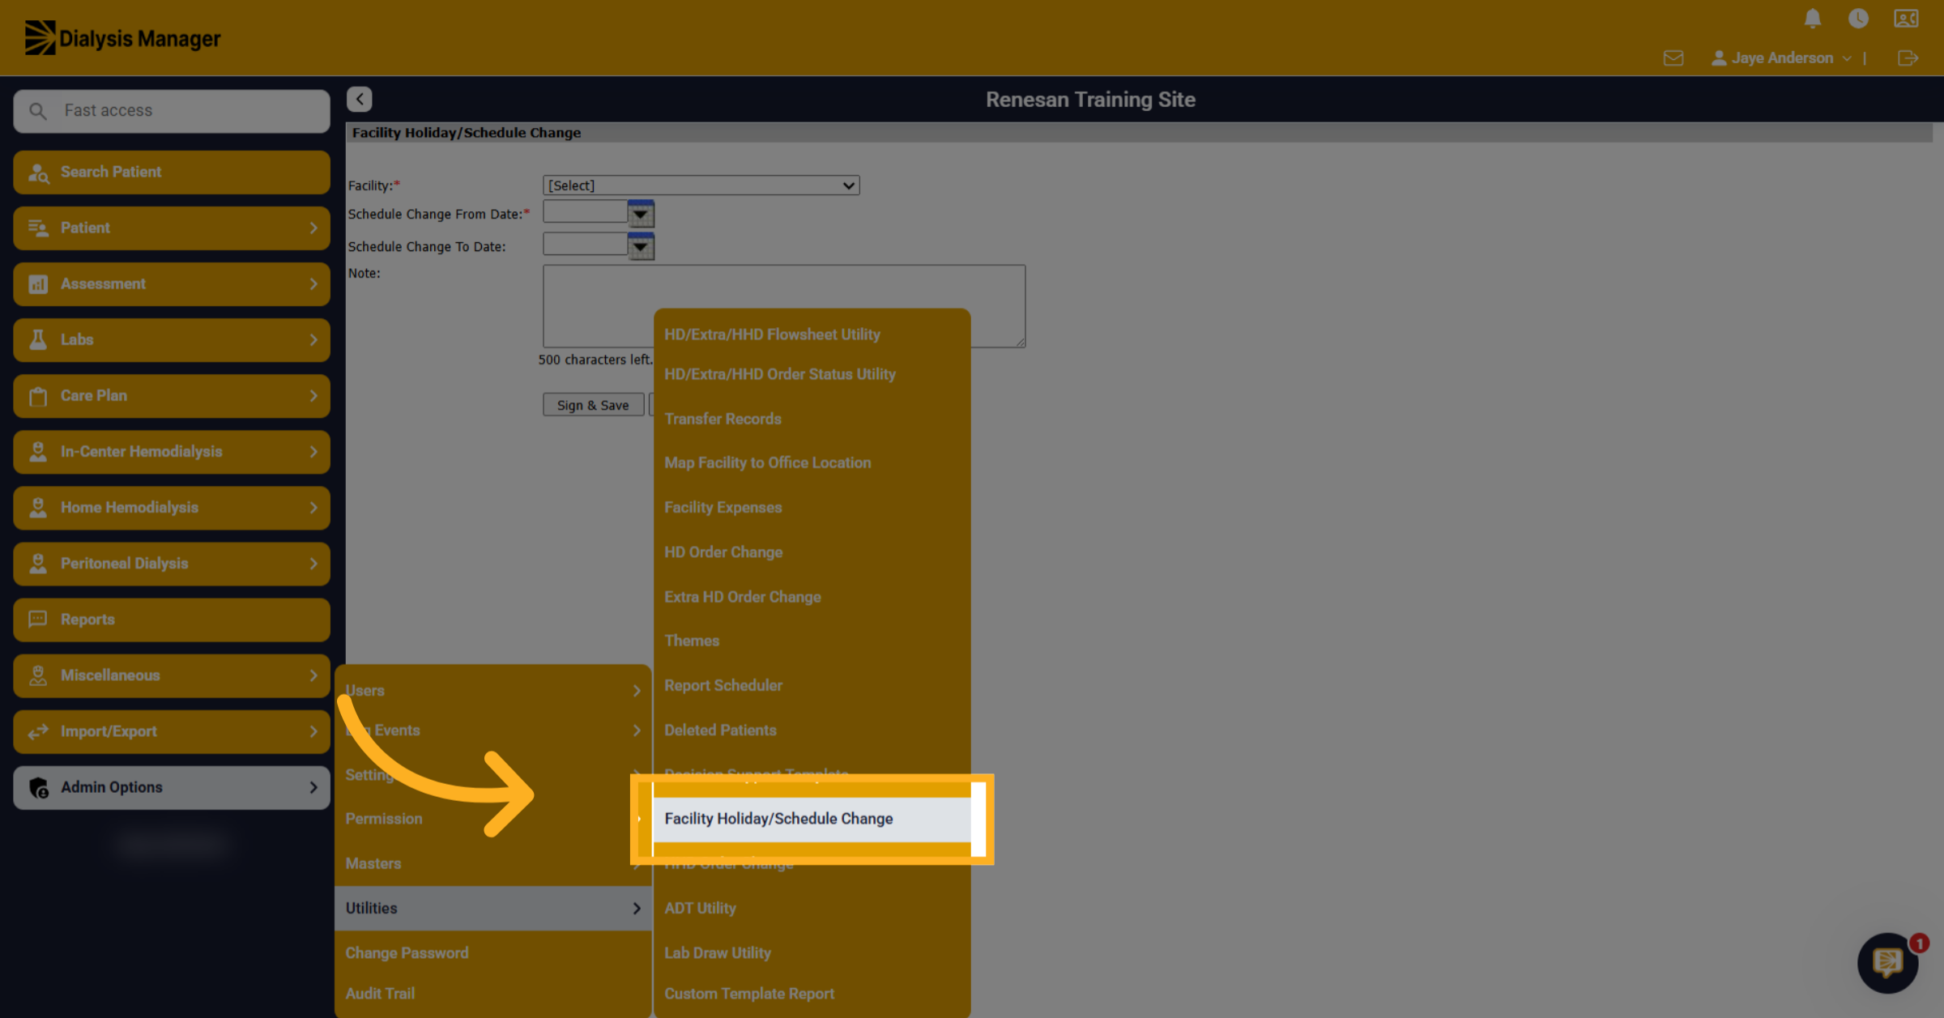Expand the Patient sidebar menu
1944x1018 pixels.
pos(172,228)
